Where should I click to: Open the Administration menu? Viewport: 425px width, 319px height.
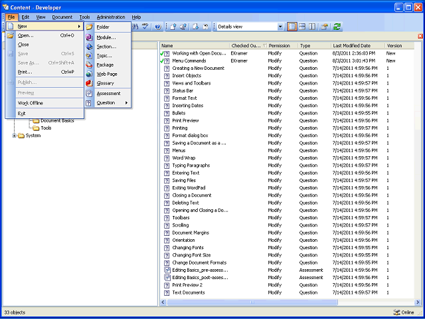[x=111, y=17]
